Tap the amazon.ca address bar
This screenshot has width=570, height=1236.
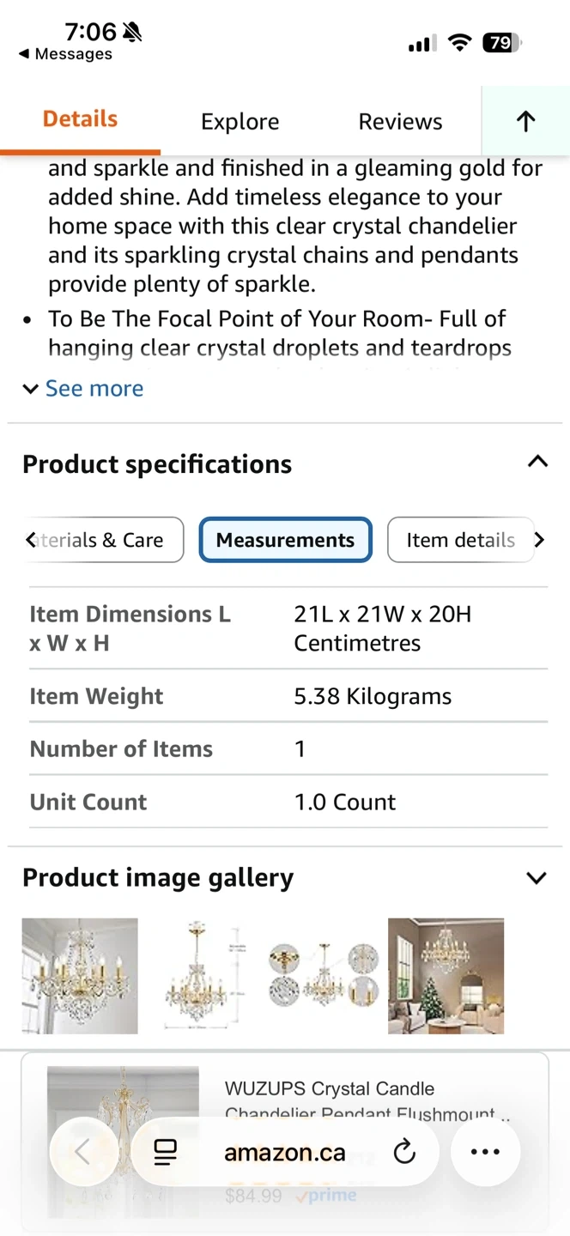pyautogui.click(x=285, y=1152)
